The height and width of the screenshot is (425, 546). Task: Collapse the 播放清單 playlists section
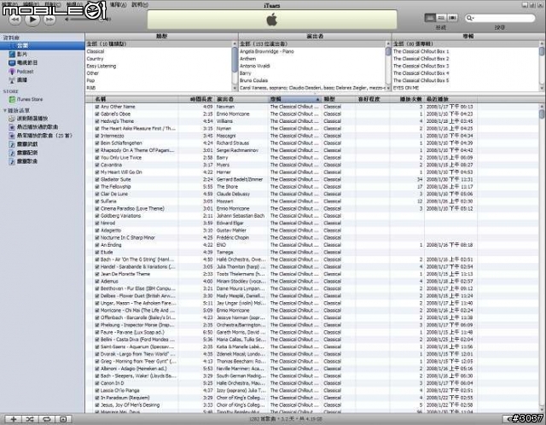(x=5, y=110)
